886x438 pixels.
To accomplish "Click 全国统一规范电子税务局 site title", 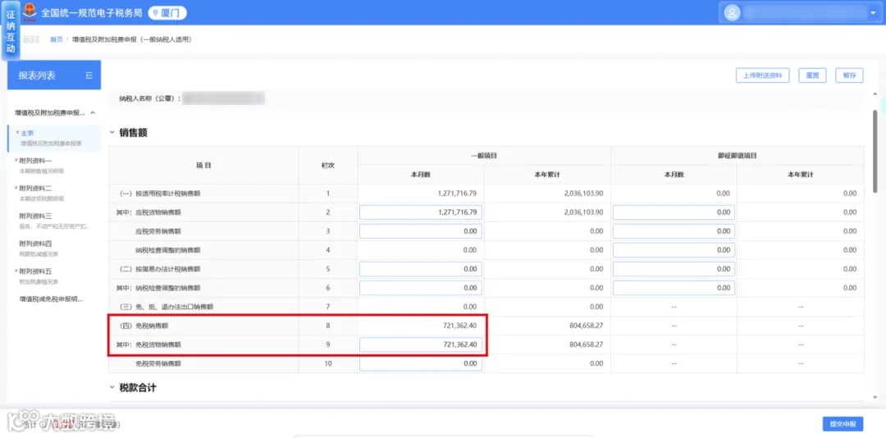I will pyautogui.click(x=92, y=13).
